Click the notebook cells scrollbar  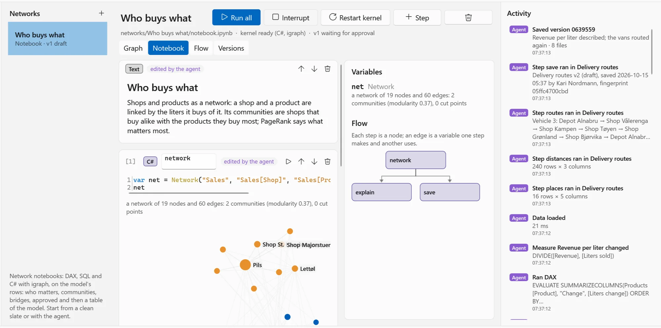(x=341, y=116)
